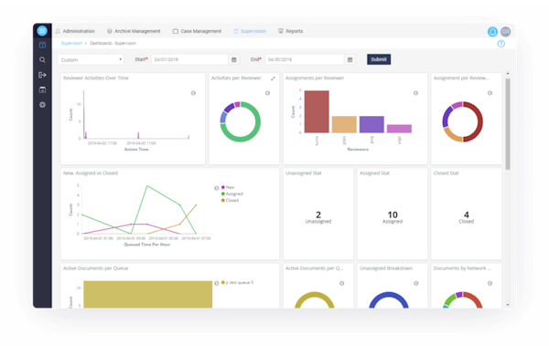
Task: Click the tallest red bar in Assignments per Reviewer
Action: 317,111
